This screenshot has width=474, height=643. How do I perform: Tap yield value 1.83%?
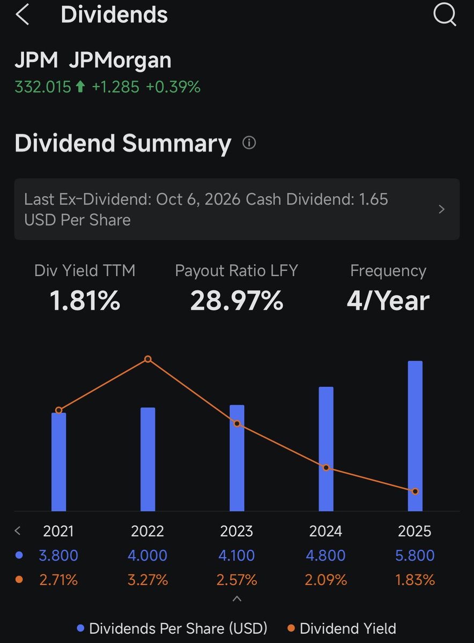(x=414, y=580)
